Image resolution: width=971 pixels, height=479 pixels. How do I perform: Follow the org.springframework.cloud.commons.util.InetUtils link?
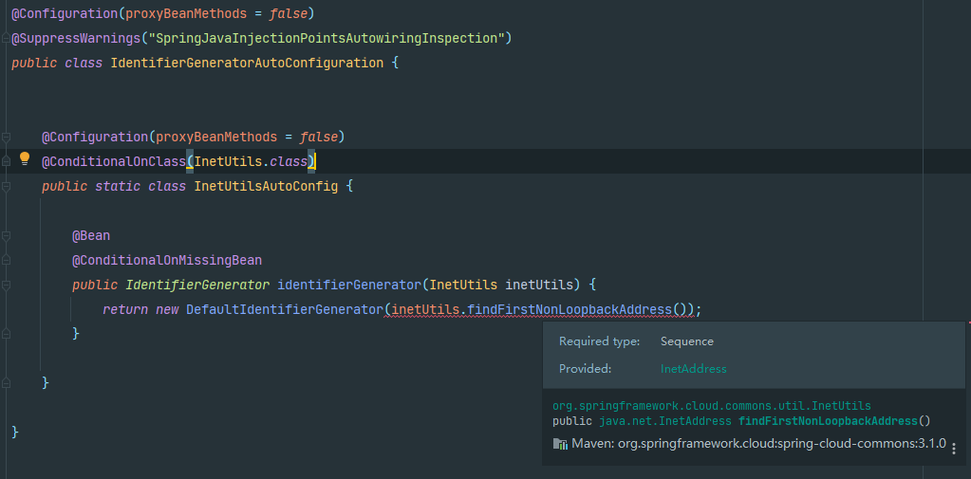coord(712,406)
